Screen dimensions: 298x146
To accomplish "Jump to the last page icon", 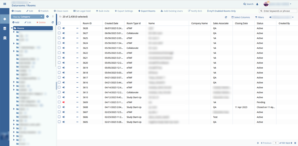I will (295, 143).
